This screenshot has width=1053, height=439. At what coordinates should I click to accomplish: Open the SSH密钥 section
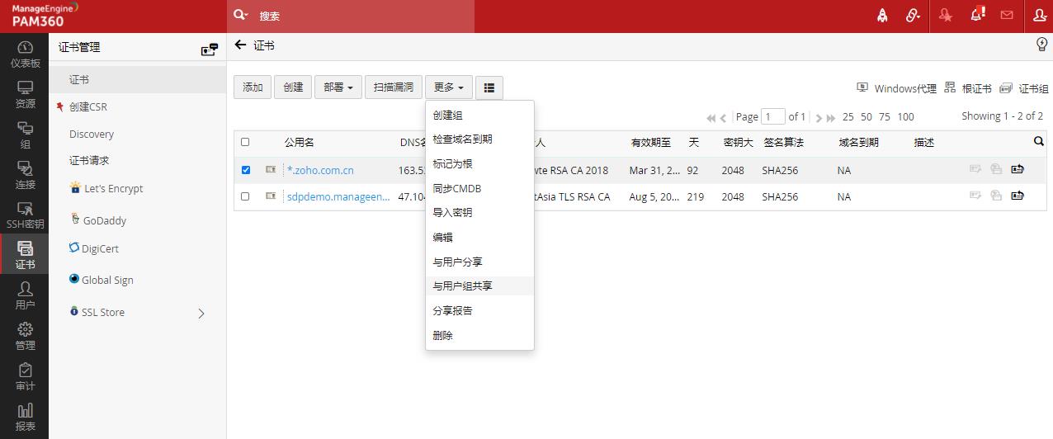[25, 215]
